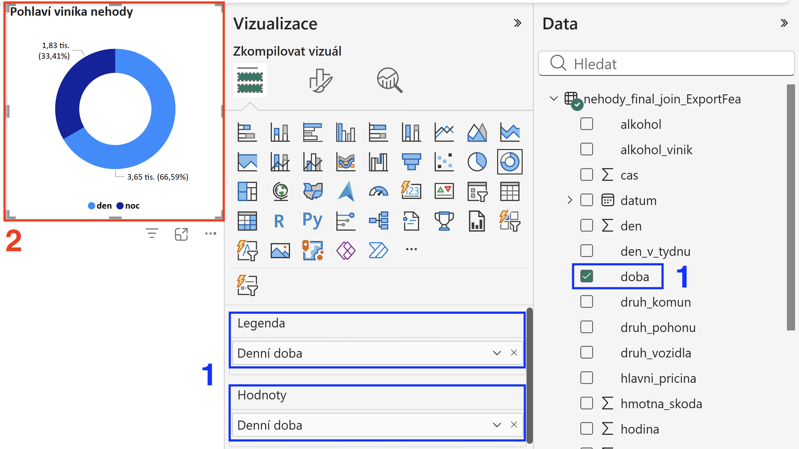The height and width of the screenshot is (449, 799).
Task: Pick the scatter chart visual
Action: coord(444,161)
